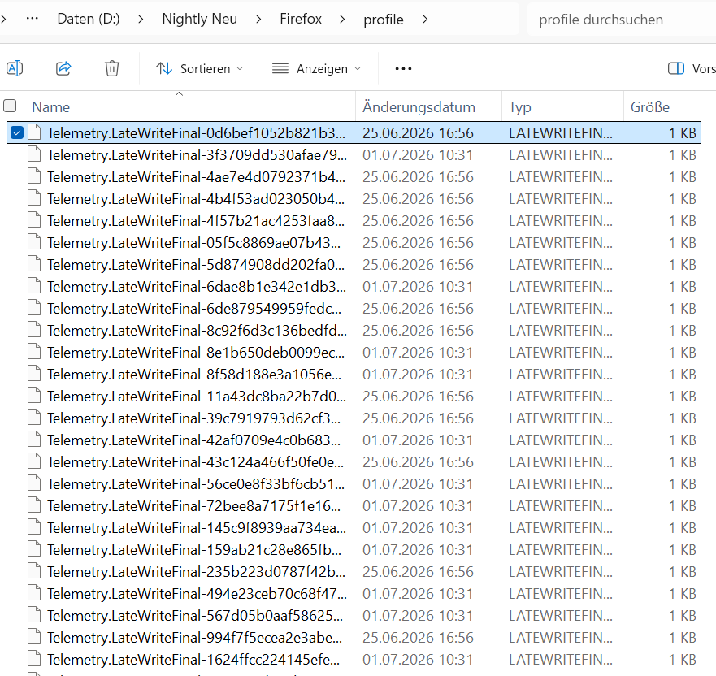
Task: Click the file icon of 11a43dc8ba22b7d0
Action: pos(34,396)
